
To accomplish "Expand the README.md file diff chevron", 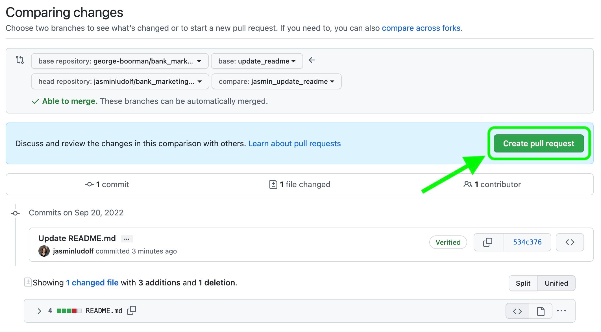I will 39,311.
